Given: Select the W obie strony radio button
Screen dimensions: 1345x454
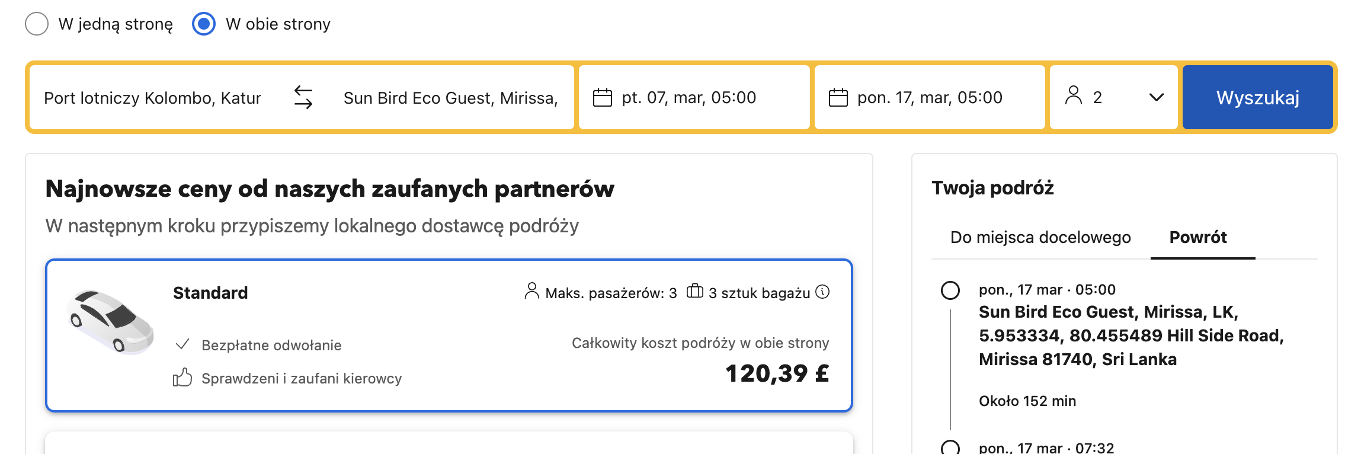Looking at the screenshot, I should [204, 24].
